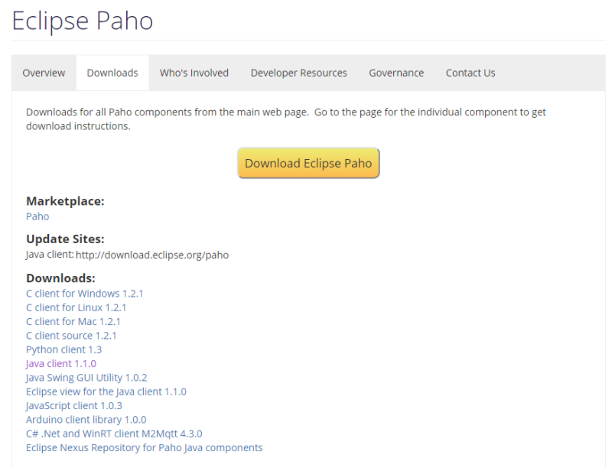Open visited Java client 1.1.0 link
This screenshot has height=468, width=612.
(61, 364)
